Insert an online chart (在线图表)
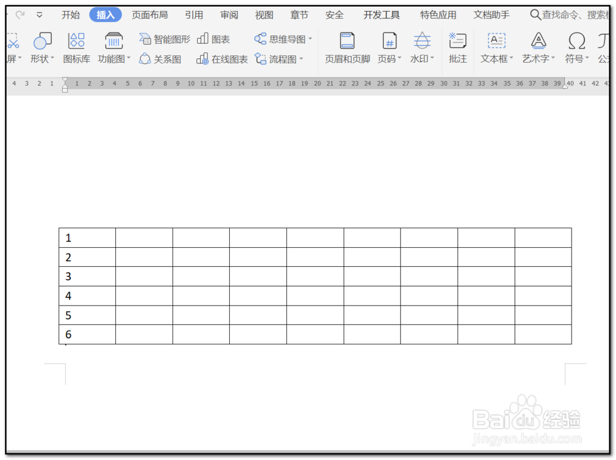The image size is (616, 460). (222, 59)
